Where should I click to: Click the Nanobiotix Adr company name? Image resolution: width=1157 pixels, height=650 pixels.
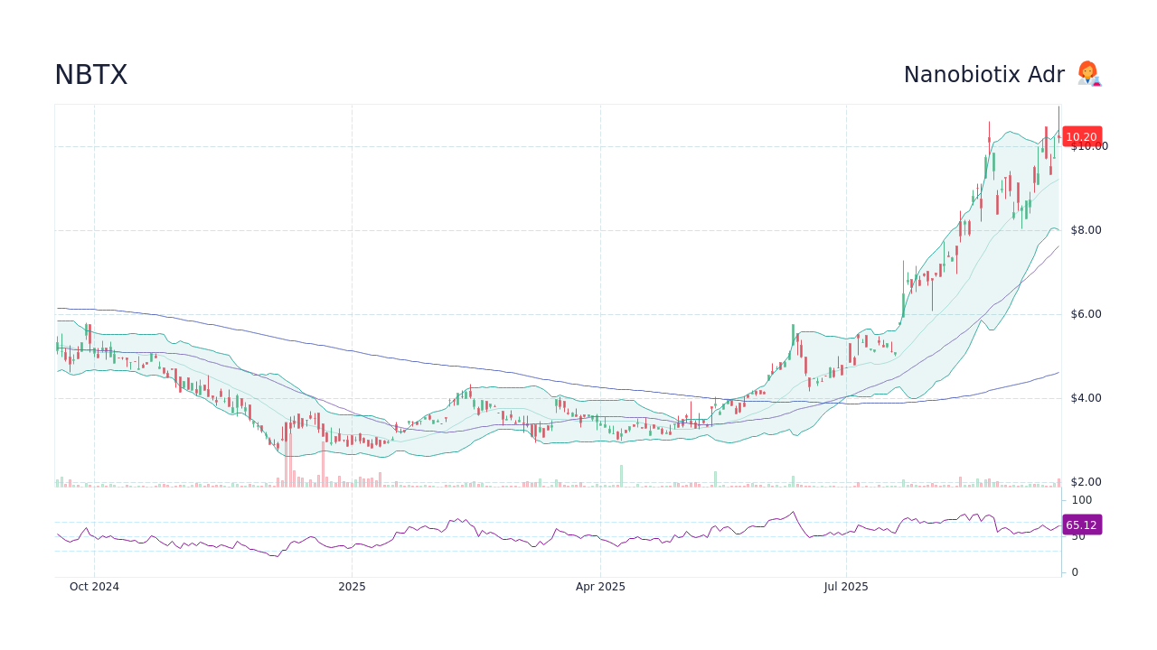pyautogui.click(x=984, y=74)
